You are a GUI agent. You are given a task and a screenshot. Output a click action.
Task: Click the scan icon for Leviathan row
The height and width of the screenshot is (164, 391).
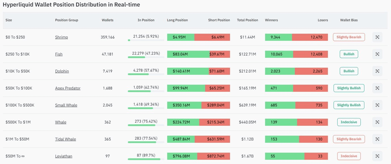[377, 156]
